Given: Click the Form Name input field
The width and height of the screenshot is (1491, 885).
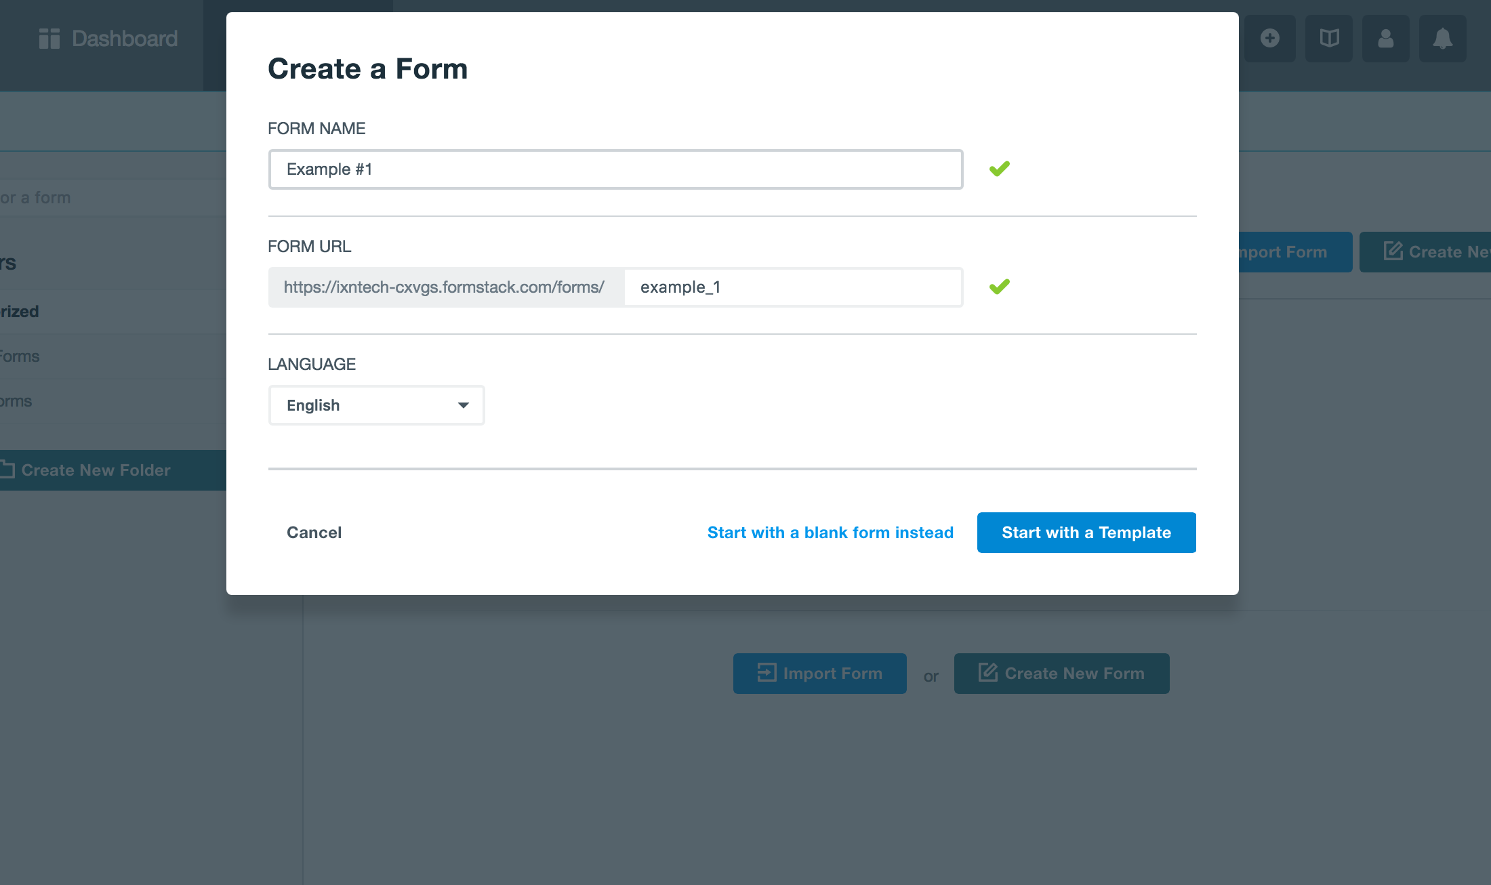Looking at the screenshot, I should (615, 169).
